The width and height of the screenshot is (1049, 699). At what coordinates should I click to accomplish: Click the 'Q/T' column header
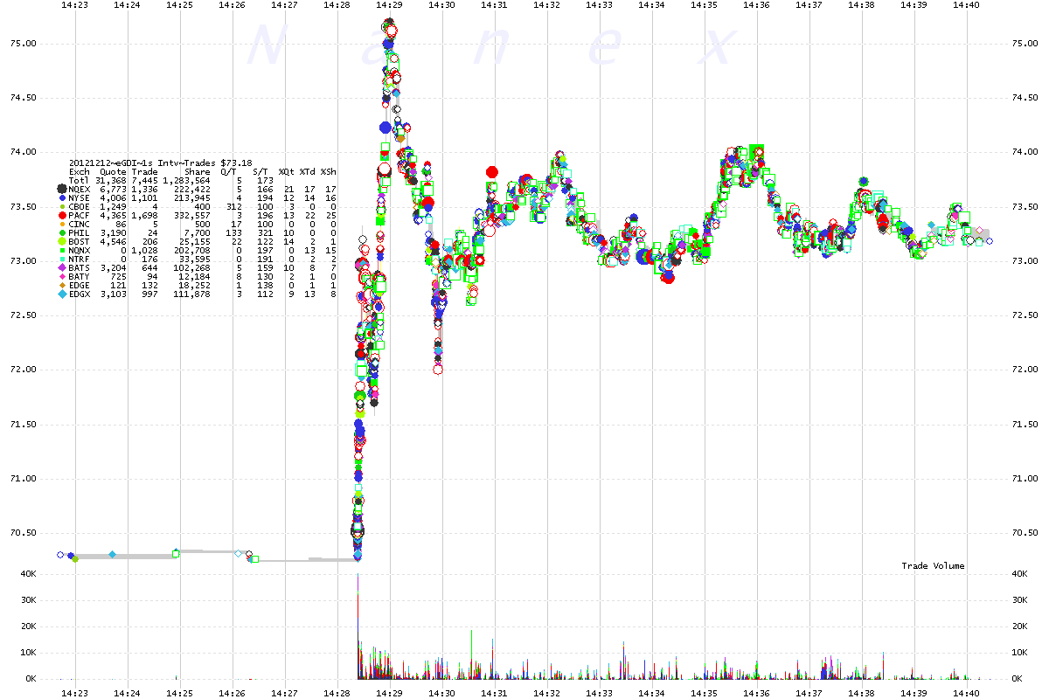click(x=229, y=171)
